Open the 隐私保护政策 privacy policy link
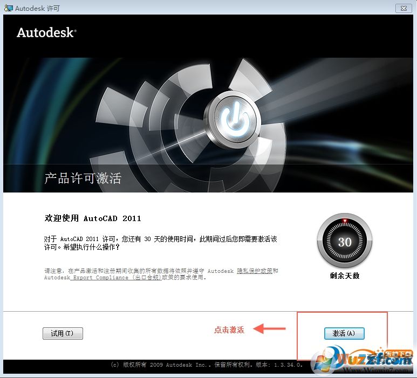Screen dimensions: 417x378 (x=255, y=271)
